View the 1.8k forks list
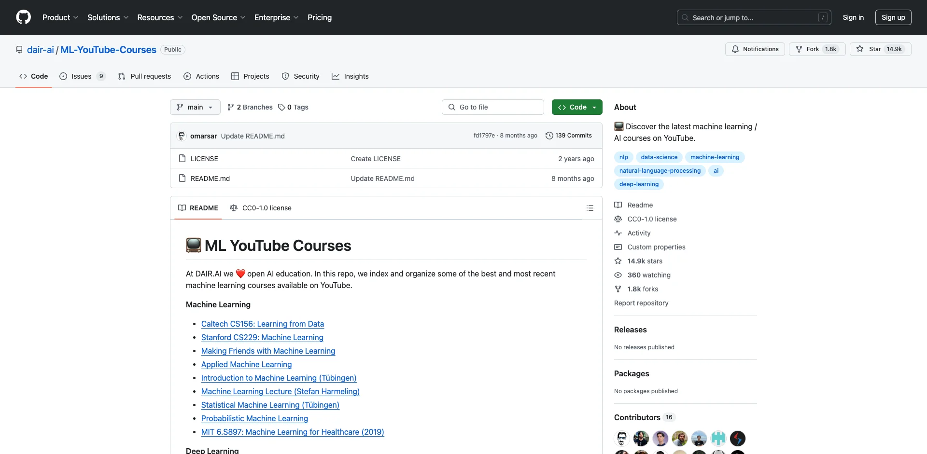927x454 pixels. (637, 289)
